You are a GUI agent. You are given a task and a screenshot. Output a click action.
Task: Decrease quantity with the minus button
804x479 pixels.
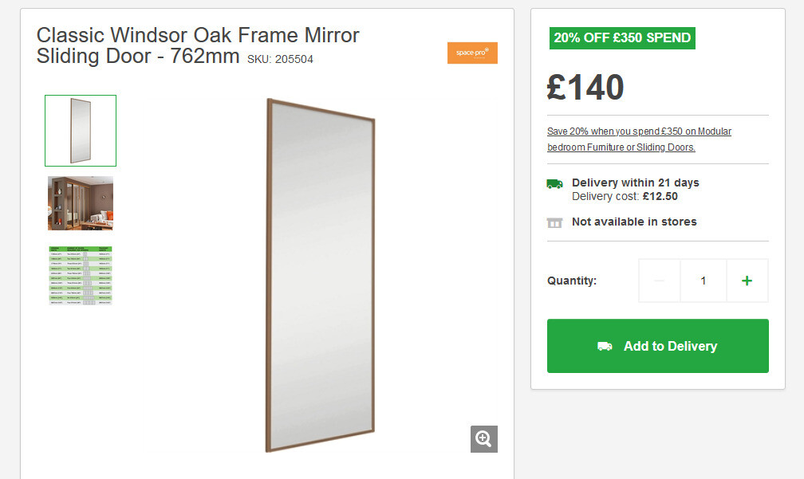coord(659,281)
